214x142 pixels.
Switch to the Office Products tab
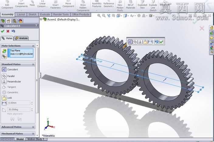(x=81, y=15)
